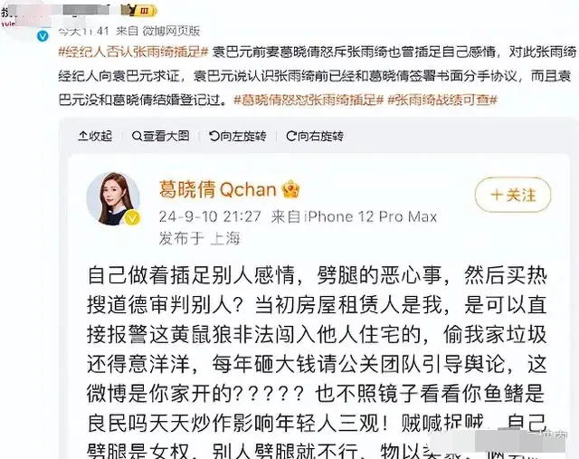
Task: Open 葛晓倩 Qchan profile avatar
Action: pyautogui.click(x=113, y=198)
